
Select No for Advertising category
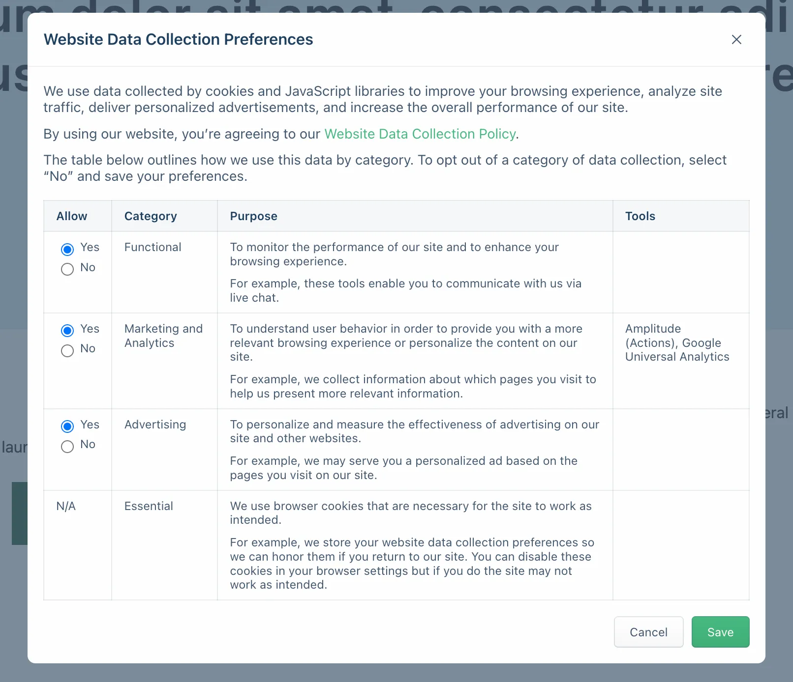(67, 446)
